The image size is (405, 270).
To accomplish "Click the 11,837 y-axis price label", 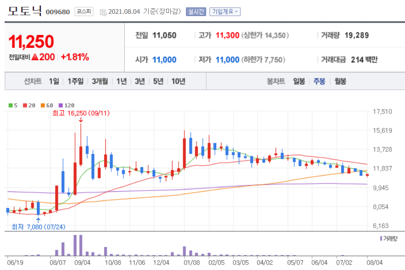I will tap(382, 168).
